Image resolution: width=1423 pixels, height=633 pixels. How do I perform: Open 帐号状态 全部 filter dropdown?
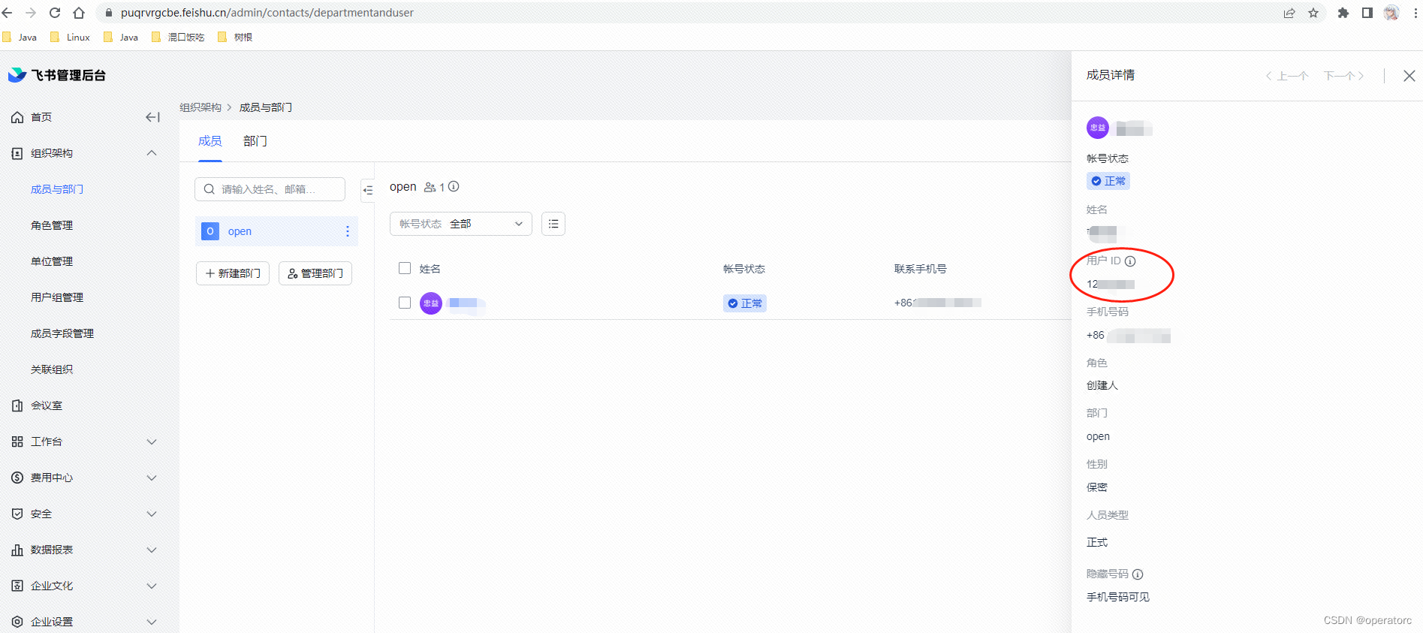pyautogui.click(x=461, y=224)
